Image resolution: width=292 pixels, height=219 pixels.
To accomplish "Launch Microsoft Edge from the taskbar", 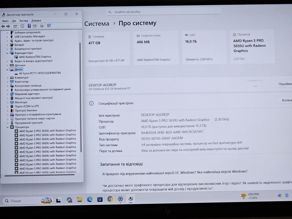I will 90,200.
